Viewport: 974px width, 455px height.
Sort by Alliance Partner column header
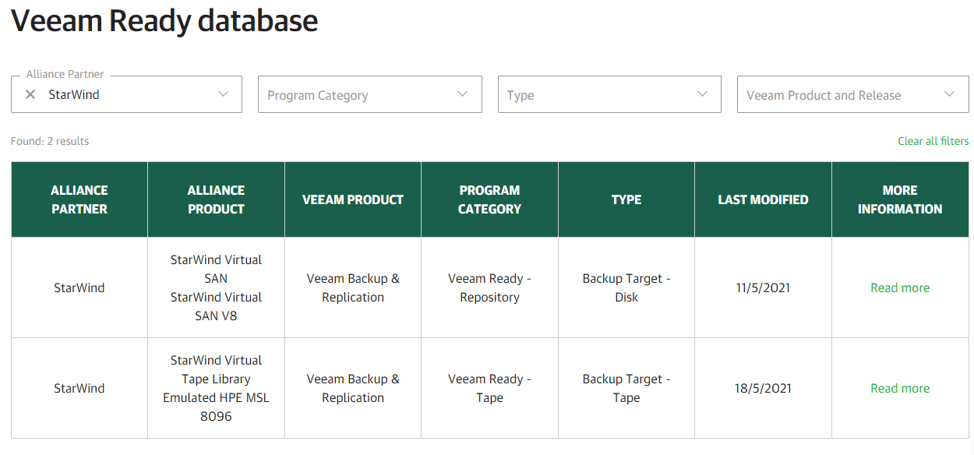coord(79,199)
